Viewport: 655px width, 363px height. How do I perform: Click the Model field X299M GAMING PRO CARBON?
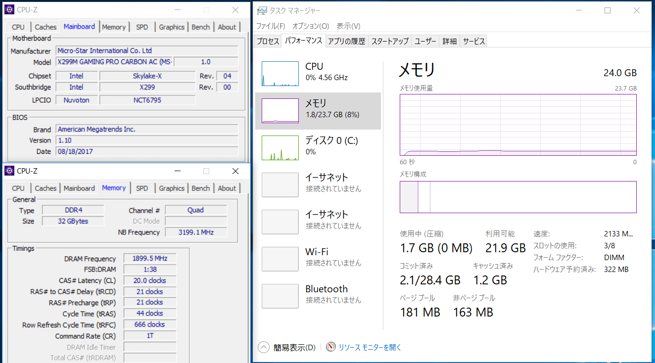(114, 62)
